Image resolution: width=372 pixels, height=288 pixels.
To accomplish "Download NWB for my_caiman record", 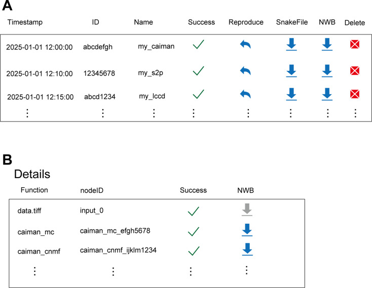I will pyautogui.click(x=327, y=45).
